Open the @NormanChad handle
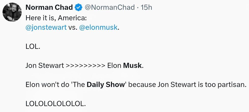This screenshot has height=112, width=249. (110, 8)
